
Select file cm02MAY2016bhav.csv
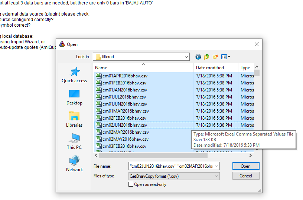(126, 139)
